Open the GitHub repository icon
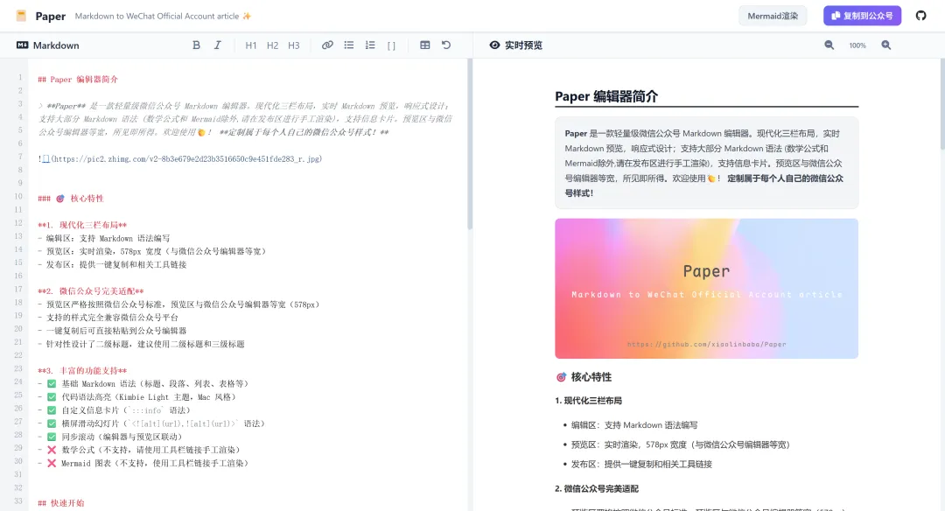This screenshot has width=945, height=511. coord(920,16)
